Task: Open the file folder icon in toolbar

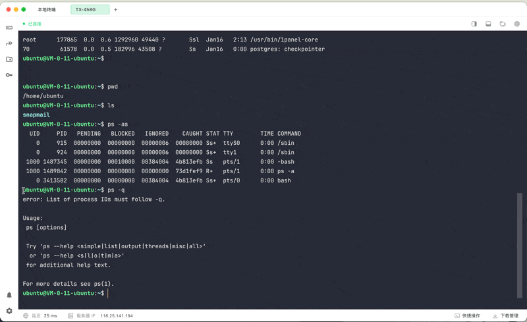Action: click(503, 24)
